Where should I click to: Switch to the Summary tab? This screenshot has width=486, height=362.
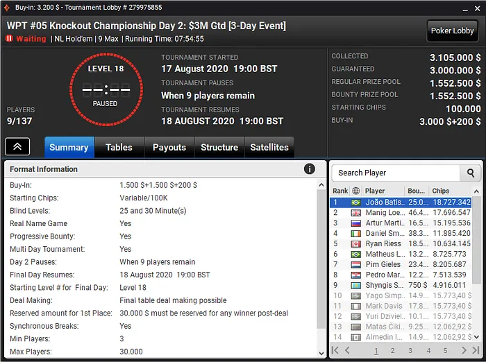(69, 148)
